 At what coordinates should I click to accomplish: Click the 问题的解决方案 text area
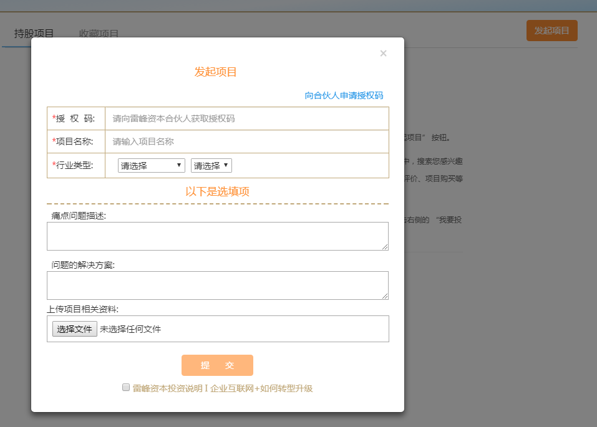click(x=218, y=285)
